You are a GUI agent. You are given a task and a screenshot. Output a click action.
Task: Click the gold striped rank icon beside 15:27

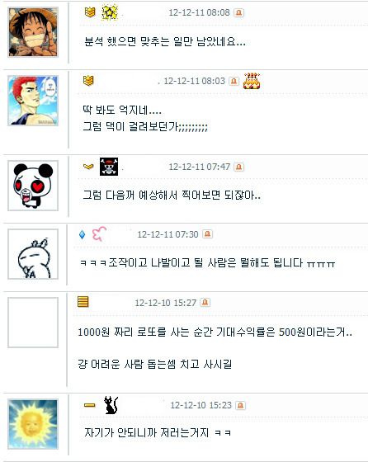pos(83,302)
